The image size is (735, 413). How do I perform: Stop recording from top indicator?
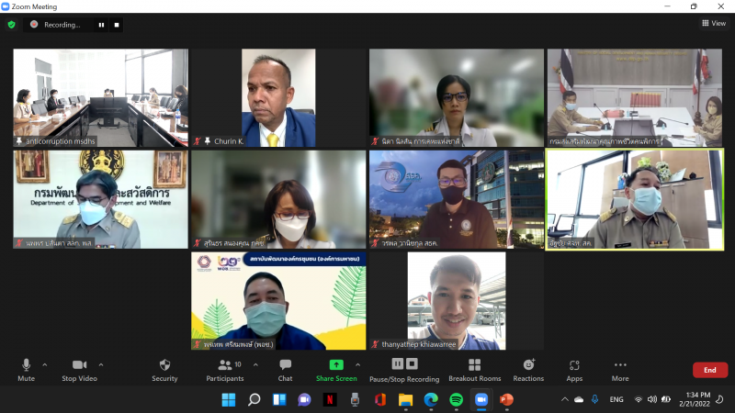click(x=117, y=25)
